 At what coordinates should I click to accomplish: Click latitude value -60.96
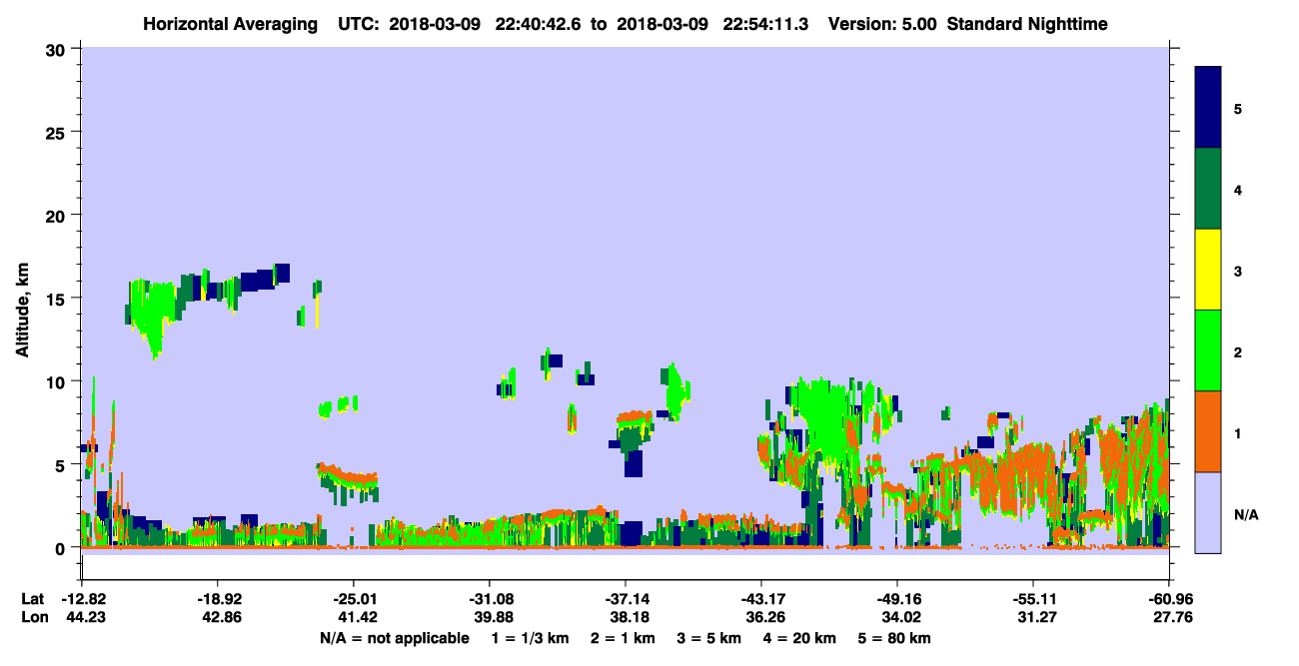(1169, 599)
